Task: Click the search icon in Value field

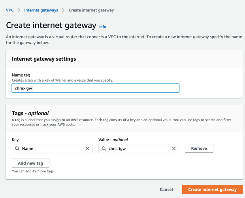Action: click(x=104, y=148)
